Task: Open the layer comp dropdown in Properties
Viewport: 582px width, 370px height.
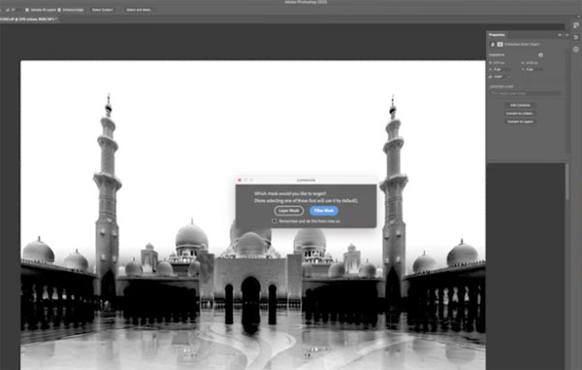Action: point(525,93)
